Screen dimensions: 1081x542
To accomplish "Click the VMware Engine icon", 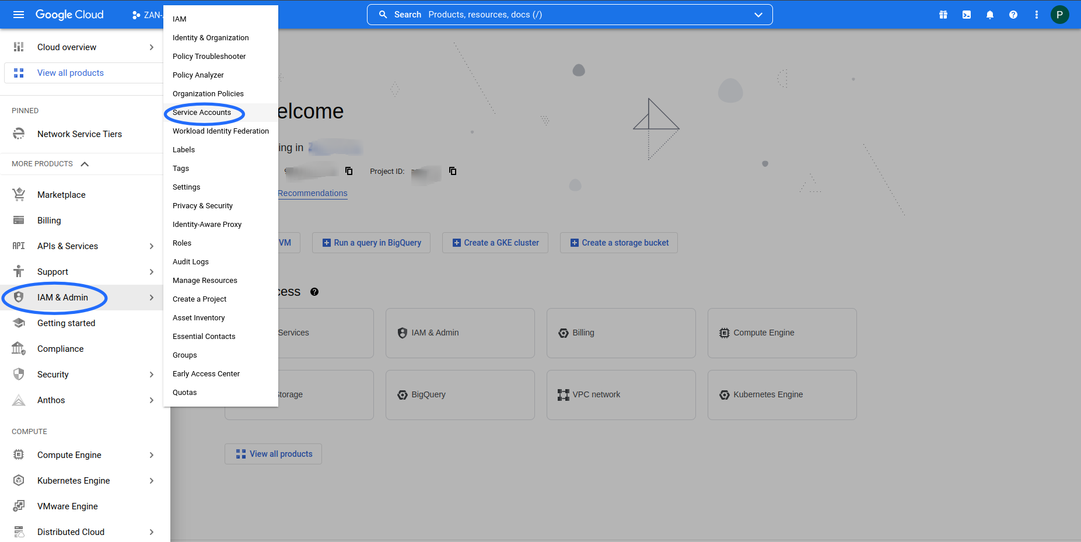I will coord(19,506).
